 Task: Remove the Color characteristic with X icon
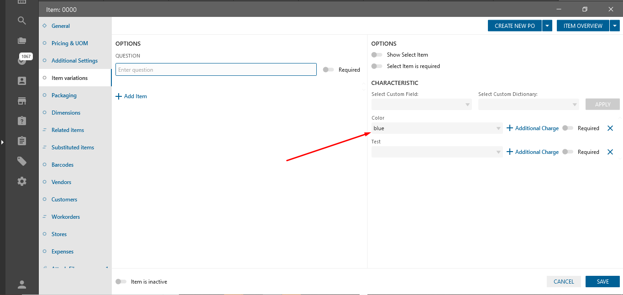(610, 128)
